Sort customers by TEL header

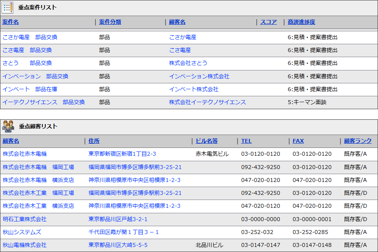(247, 141)
